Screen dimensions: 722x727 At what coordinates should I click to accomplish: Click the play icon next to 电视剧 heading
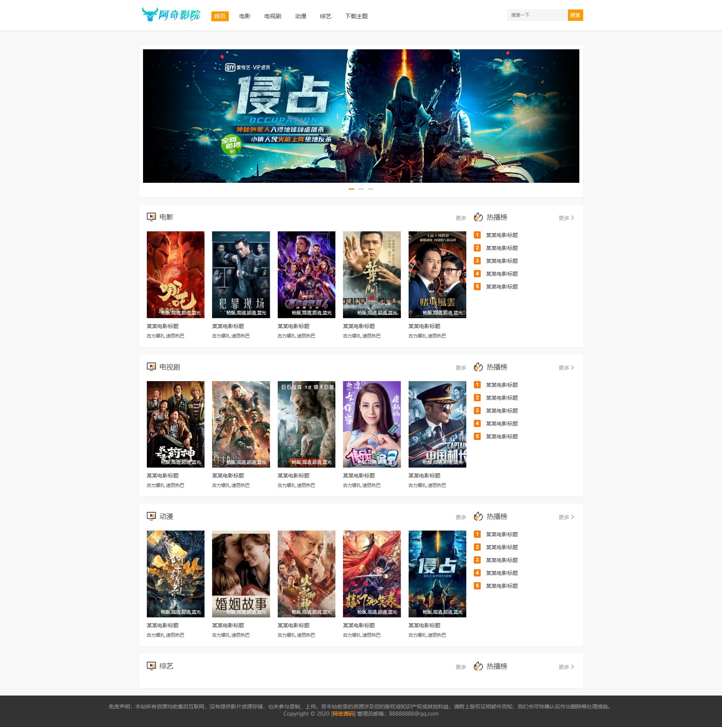[151, 367]
